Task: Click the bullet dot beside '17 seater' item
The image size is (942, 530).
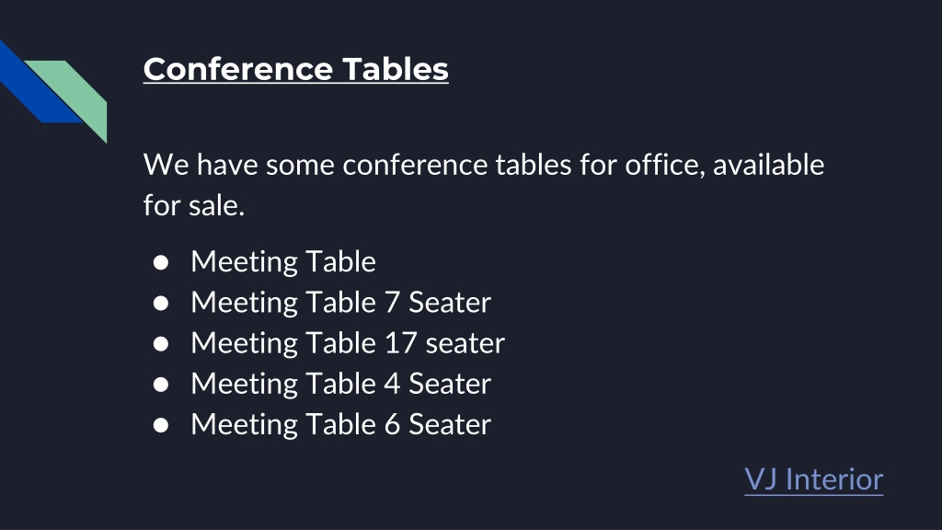Action: [x=160, y=344]
